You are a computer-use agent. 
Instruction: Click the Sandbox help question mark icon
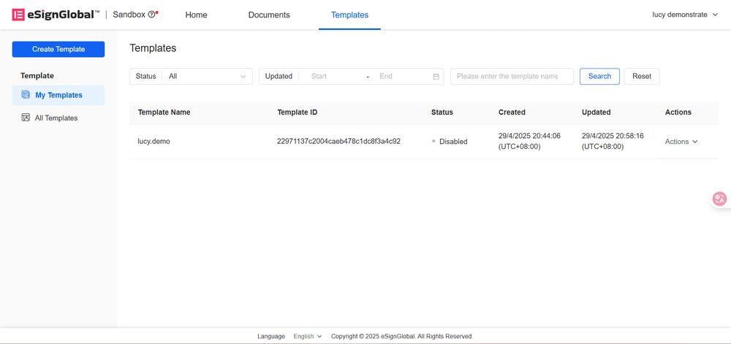pos(151,15)
